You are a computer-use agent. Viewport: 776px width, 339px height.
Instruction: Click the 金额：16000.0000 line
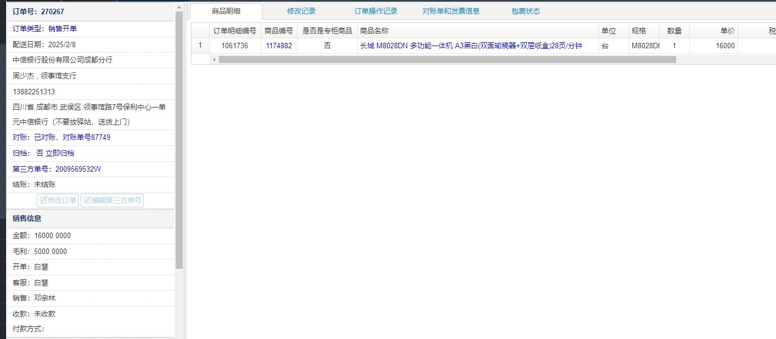42,235
